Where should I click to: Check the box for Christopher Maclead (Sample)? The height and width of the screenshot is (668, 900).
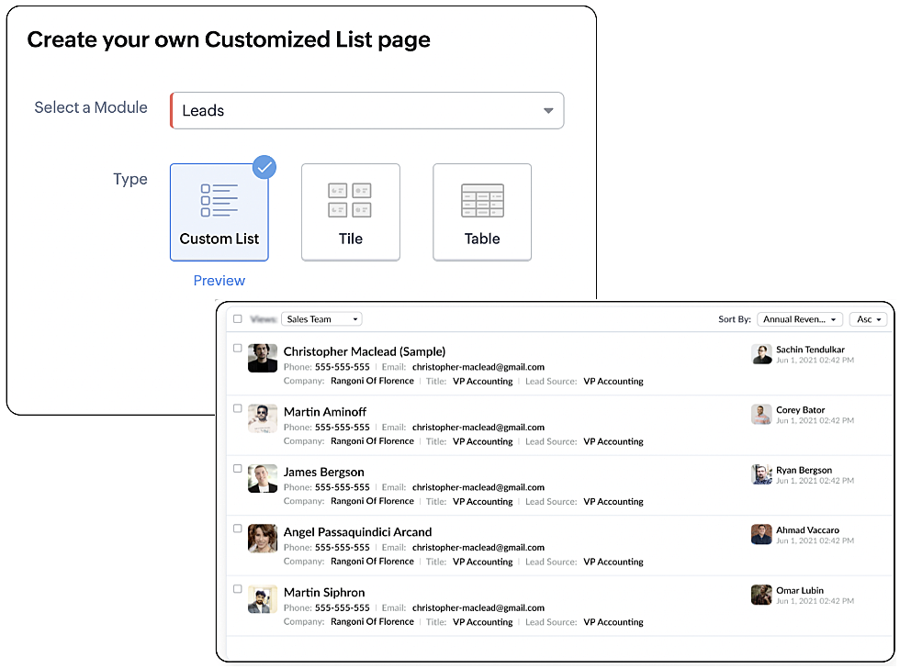[238, 349]
